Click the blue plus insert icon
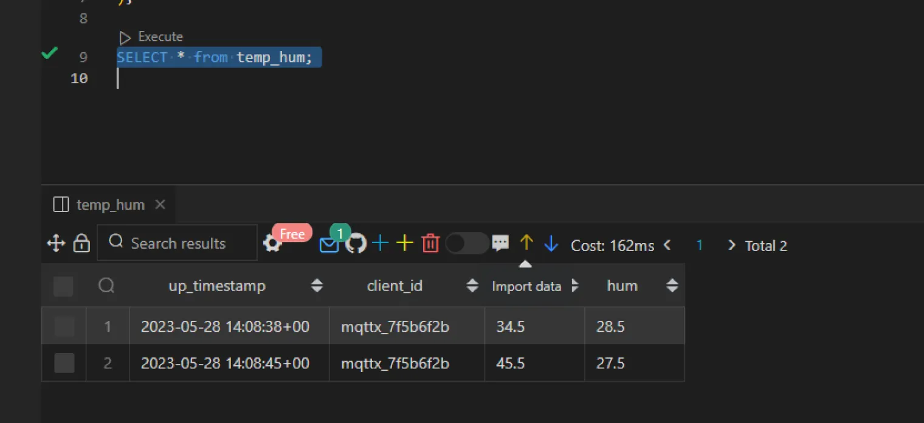The width and height of the screenshot is (924, 423). [381, 244]
